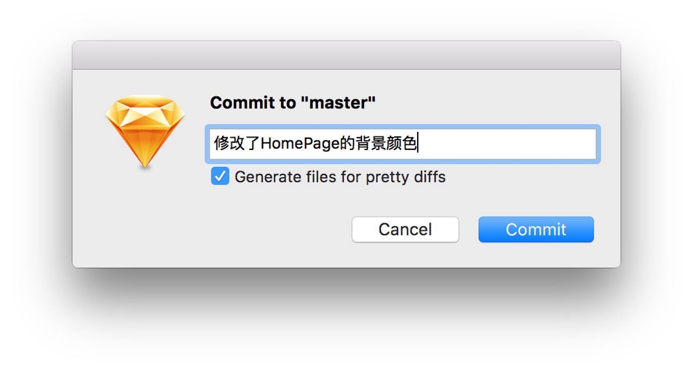Click the 背景 characters in the commit message
The image size is (693, 371).
tap(370, 143)
